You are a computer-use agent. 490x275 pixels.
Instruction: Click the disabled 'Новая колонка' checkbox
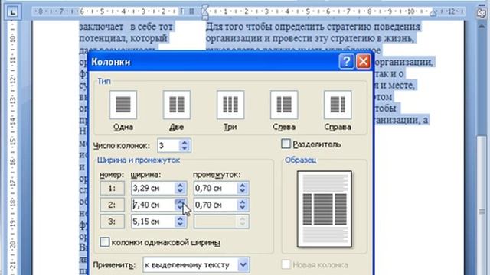[x=286, y=264]
